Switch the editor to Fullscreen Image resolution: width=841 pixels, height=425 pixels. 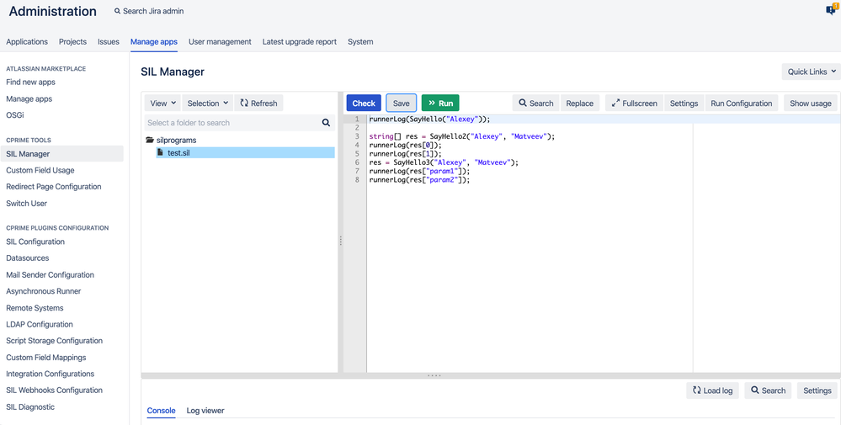tap(635, 103)
